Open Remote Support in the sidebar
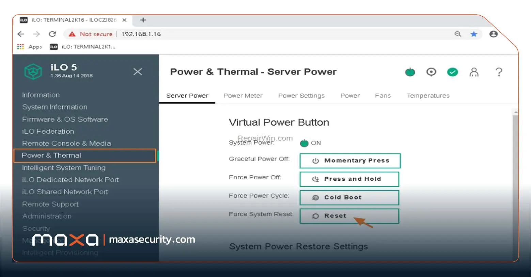The width and height of the screenshot is (531, 277). pos(50,204)
